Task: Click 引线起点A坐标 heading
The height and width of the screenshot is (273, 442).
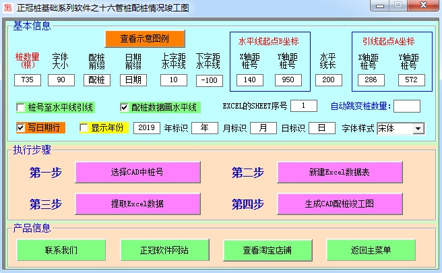Action: click(x=389, y=42)
